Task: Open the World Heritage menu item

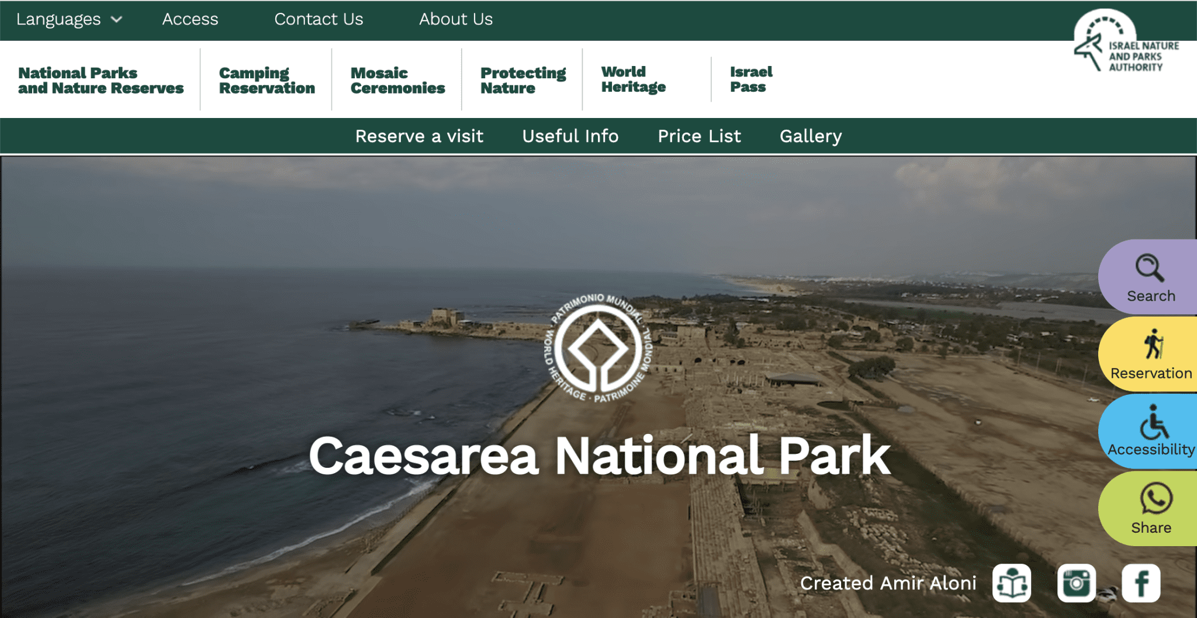Action: point(632,79)
